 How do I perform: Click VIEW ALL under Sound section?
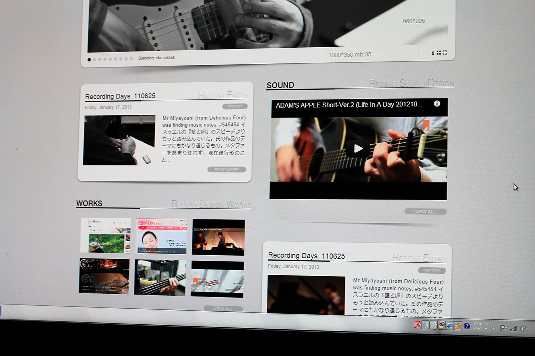(x=425, y=211)
